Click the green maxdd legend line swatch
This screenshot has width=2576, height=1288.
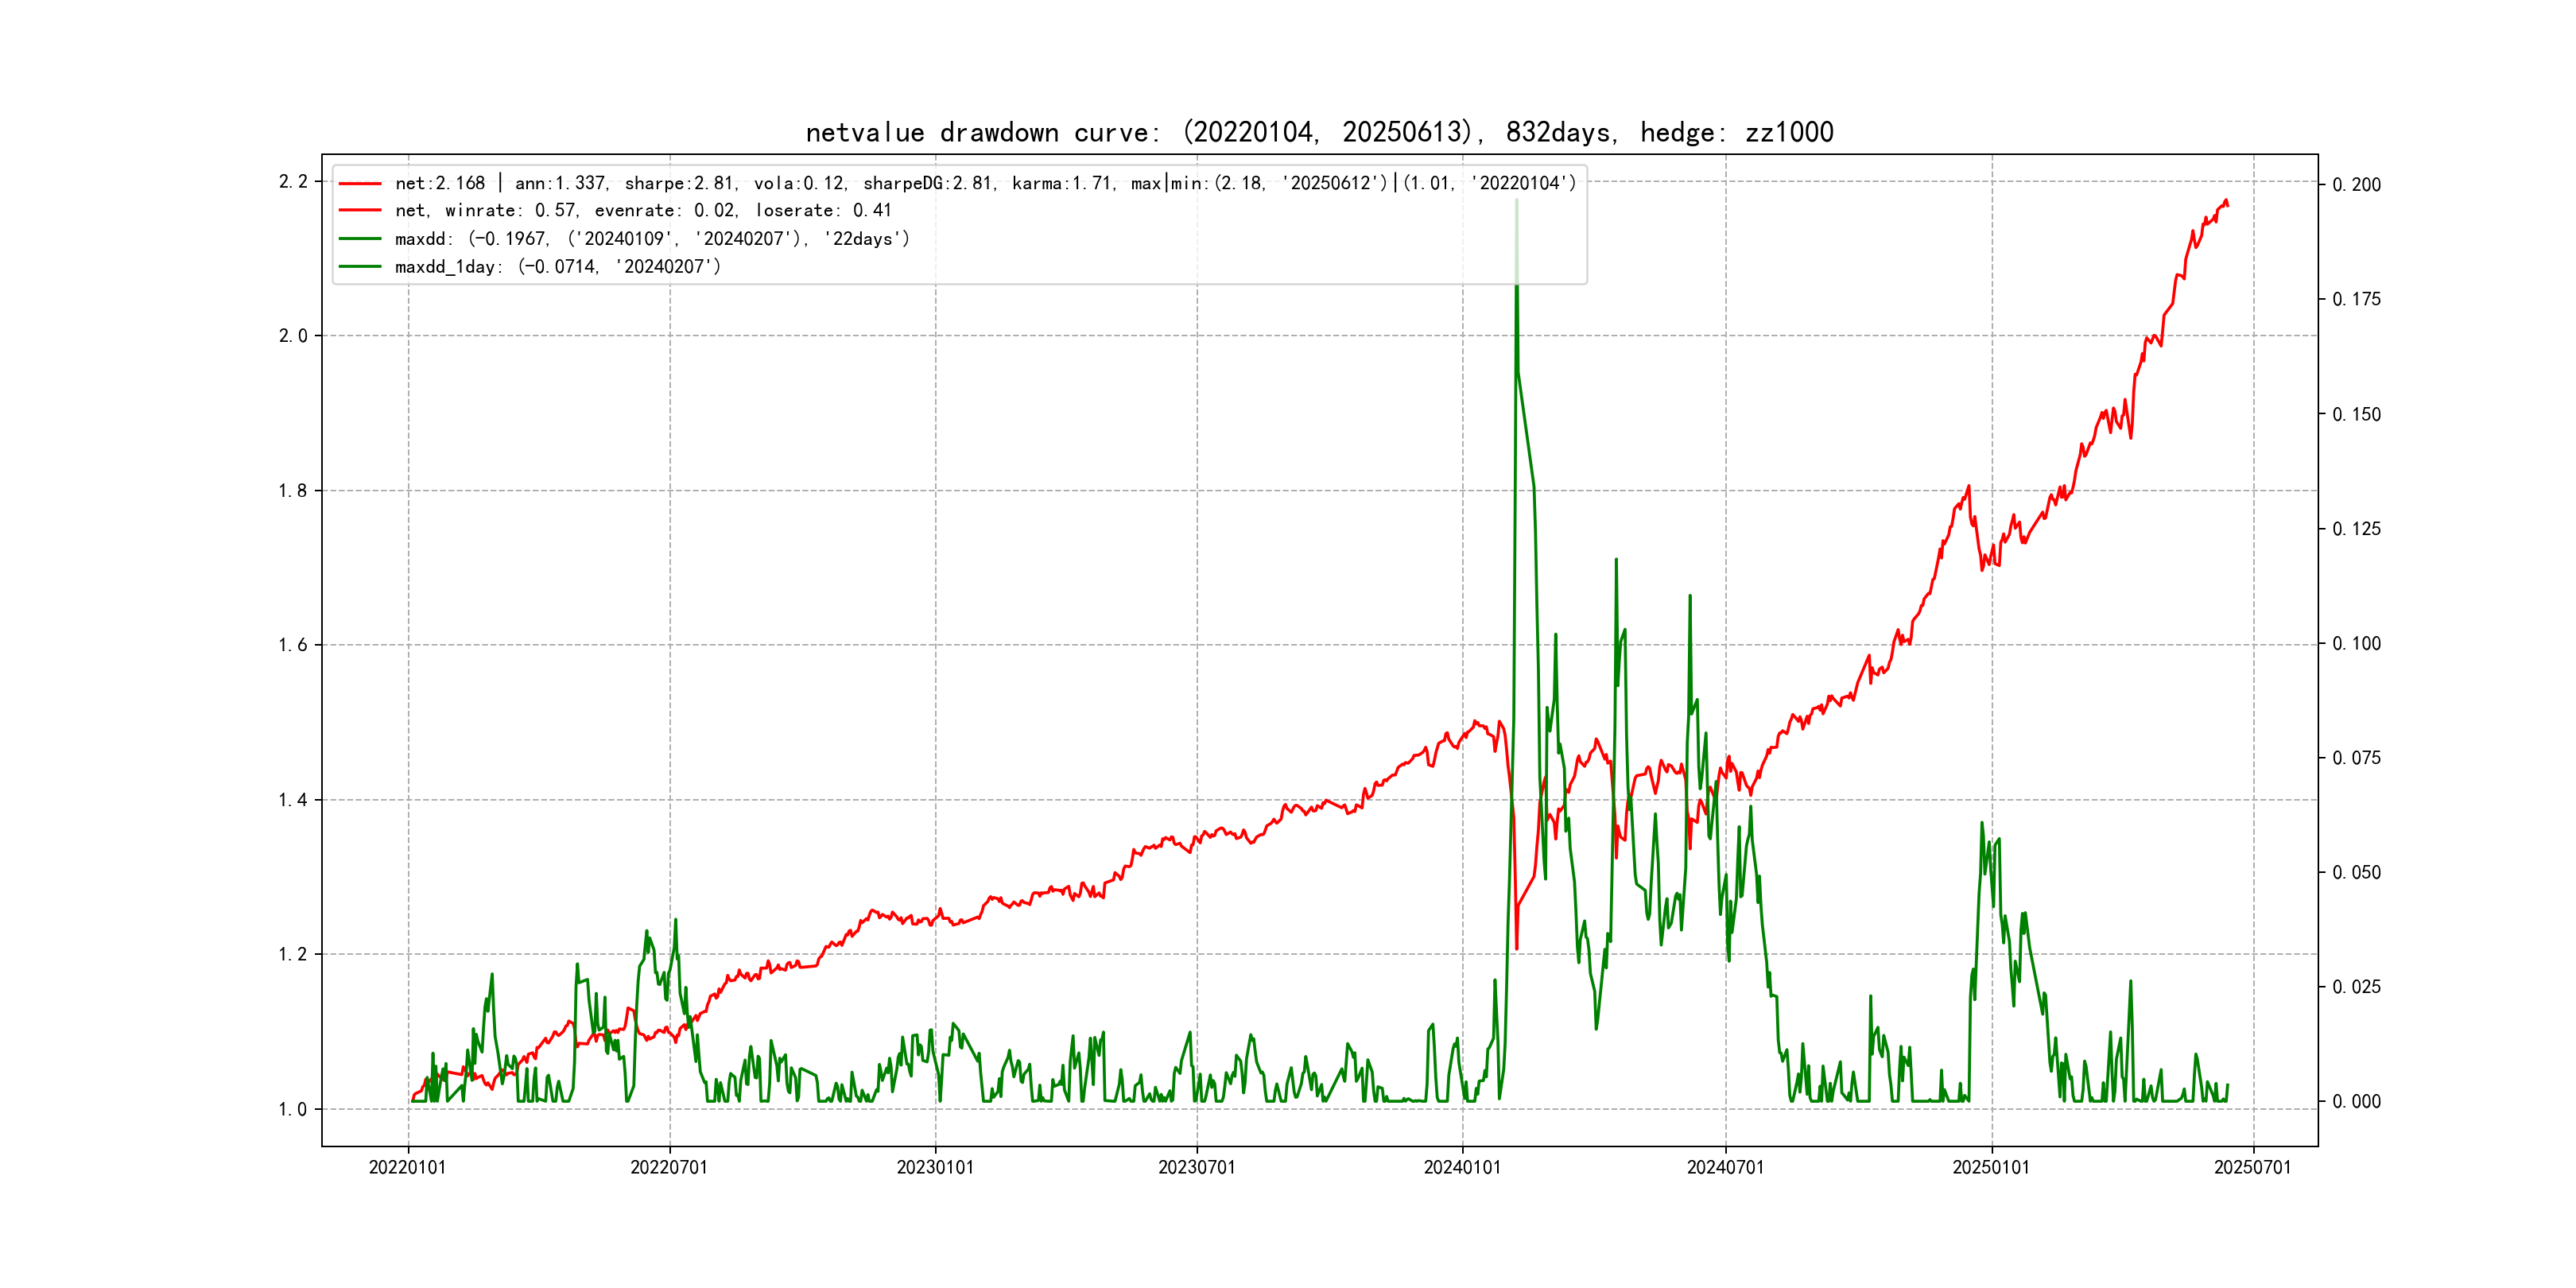pos(360,239)
